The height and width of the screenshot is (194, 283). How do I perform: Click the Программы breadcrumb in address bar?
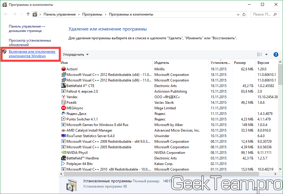(x=92, y=14)
